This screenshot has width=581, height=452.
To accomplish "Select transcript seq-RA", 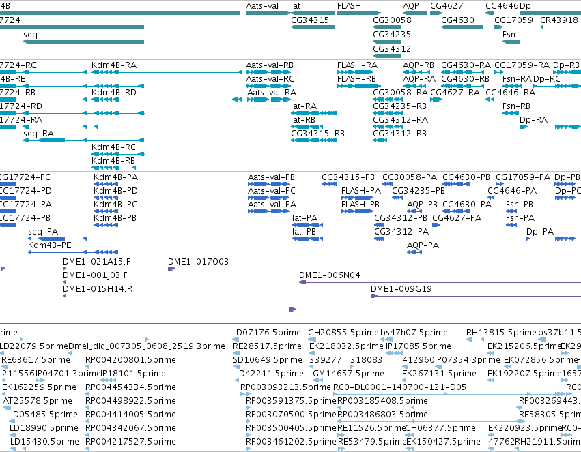I will tap(84, 140).
